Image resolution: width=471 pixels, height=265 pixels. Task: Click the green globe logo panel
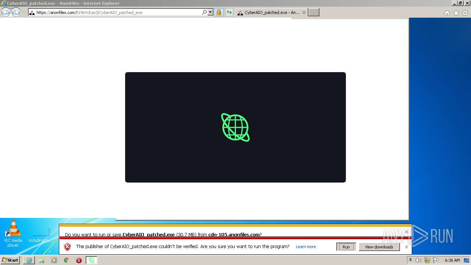point(235,127)
